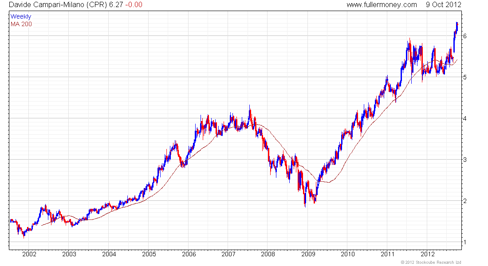Click the 2005 year label on x-axis
Screen dimensions: 488x266
point(149,254)
